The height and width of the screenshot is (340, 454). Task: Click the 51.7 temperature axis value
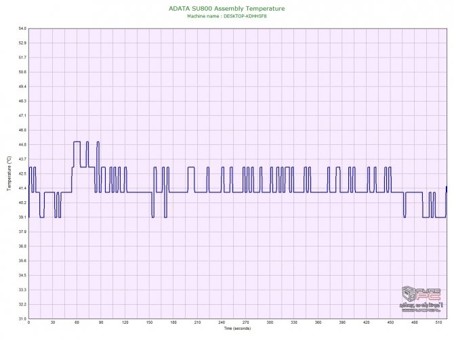coord(22,58)
